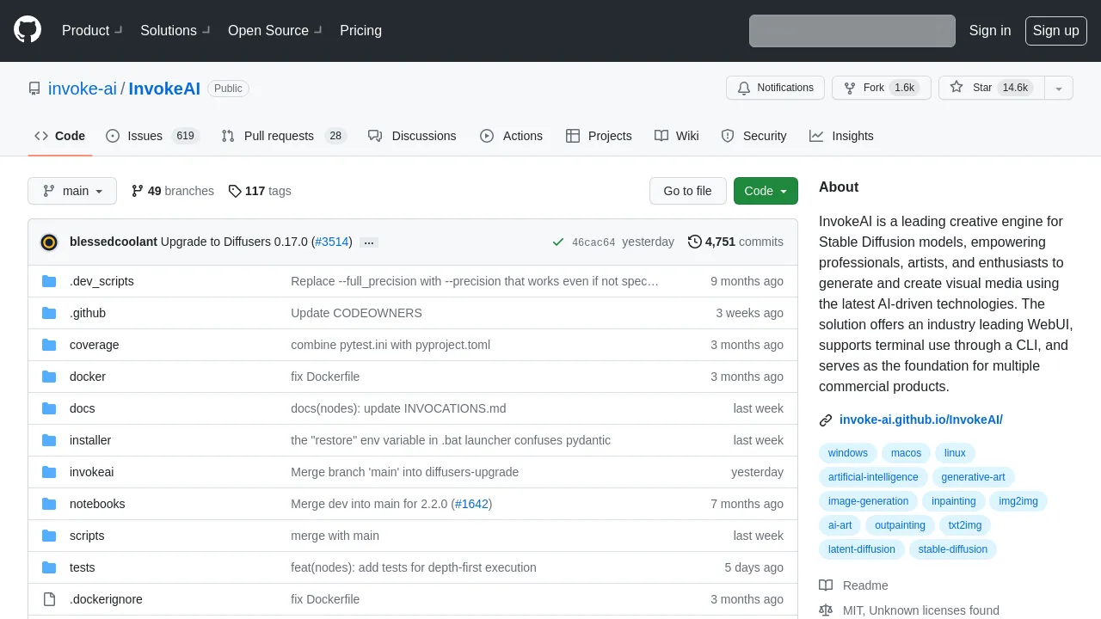Click the star icon in the Star button
Image resolution: width=1101 pixels, height=619 pixels.
(x=956, y=88)
